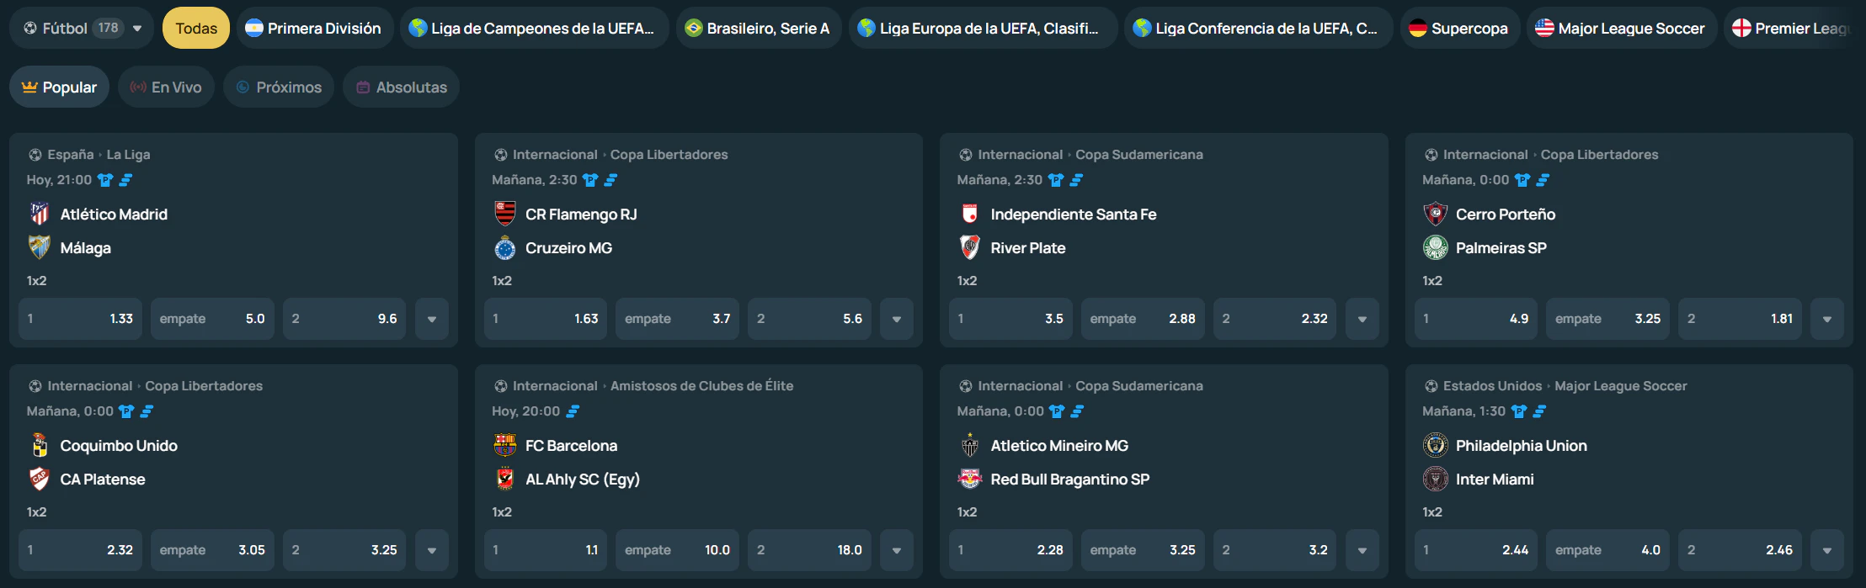Click the FC Barcelona crest
This screenshot has width=1866, height=588.
point(505,445)
